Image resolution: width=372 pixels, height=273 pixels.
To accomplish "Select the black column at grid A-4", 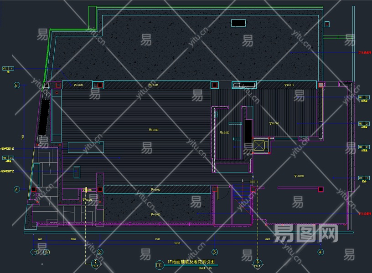I will (x=320, y=189).
